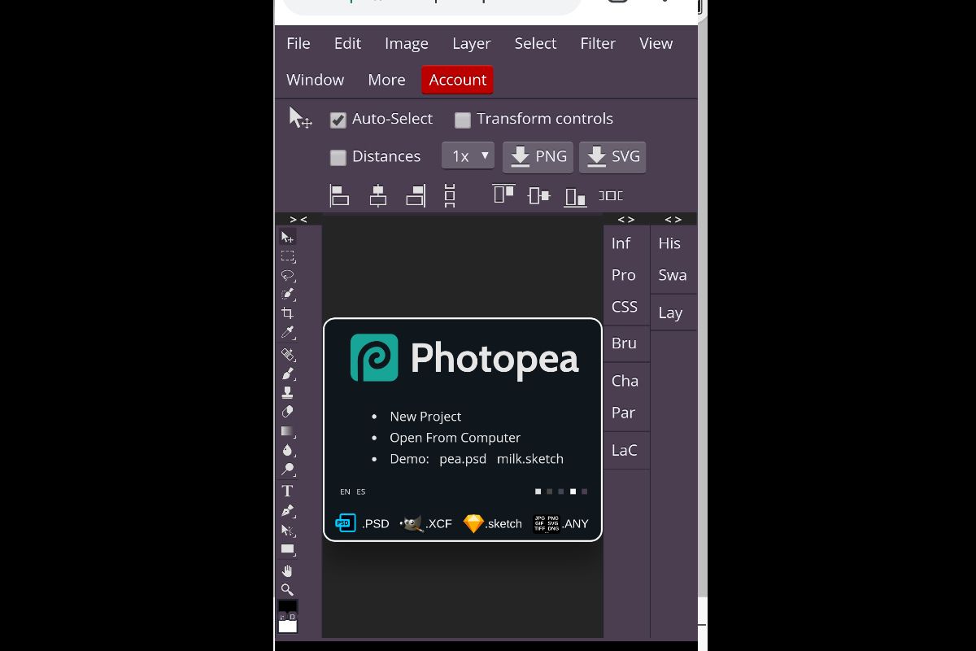Viewport: 976px width, 651px height.
Task: Click the align bottom edges icon
Action: click(575, 196)
